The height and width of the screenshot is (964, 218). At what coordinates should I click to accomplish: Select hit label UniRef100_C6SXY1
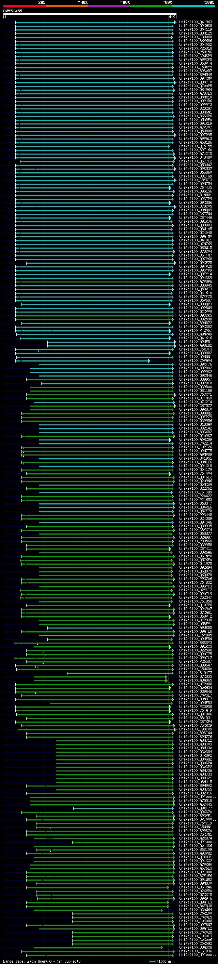[196, 394]
